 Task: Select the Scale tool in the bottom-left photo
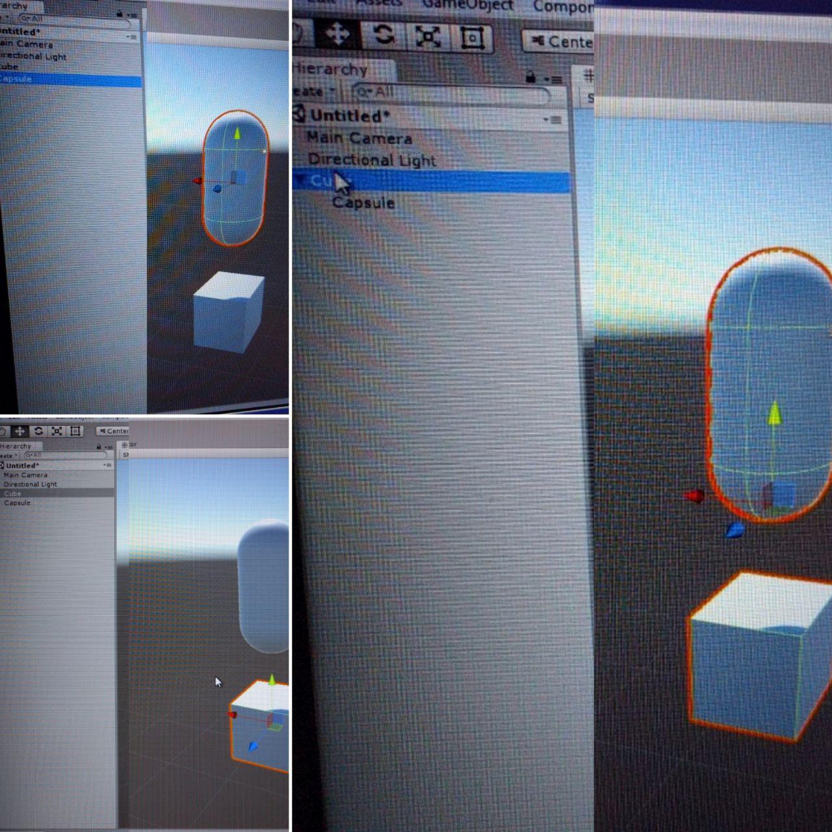click(57, 431)
